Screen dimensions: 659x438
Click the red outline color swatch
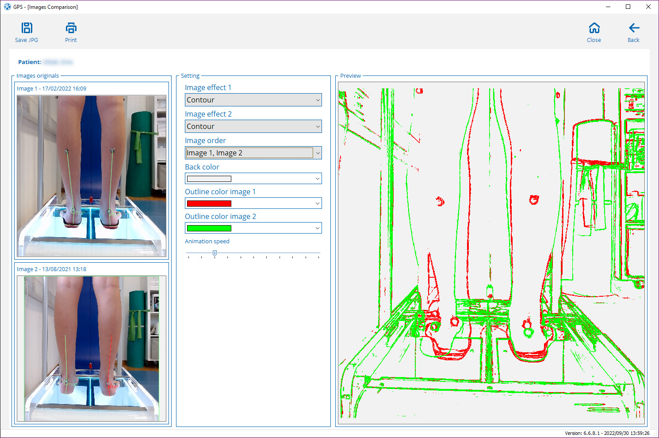point(209,204)
